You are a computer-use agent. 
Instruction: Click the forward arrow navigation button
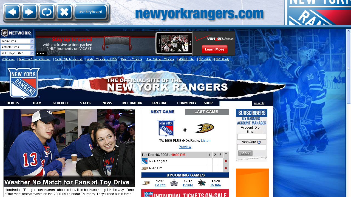coord(29,12)
